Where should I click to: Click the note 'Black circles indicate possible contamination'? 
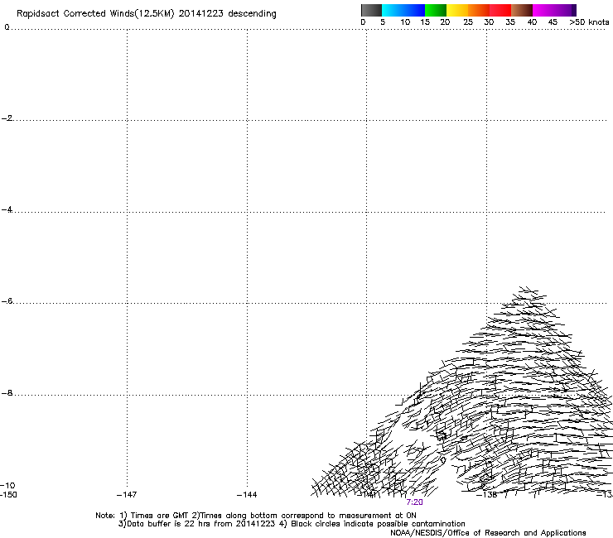pos(378,524)
